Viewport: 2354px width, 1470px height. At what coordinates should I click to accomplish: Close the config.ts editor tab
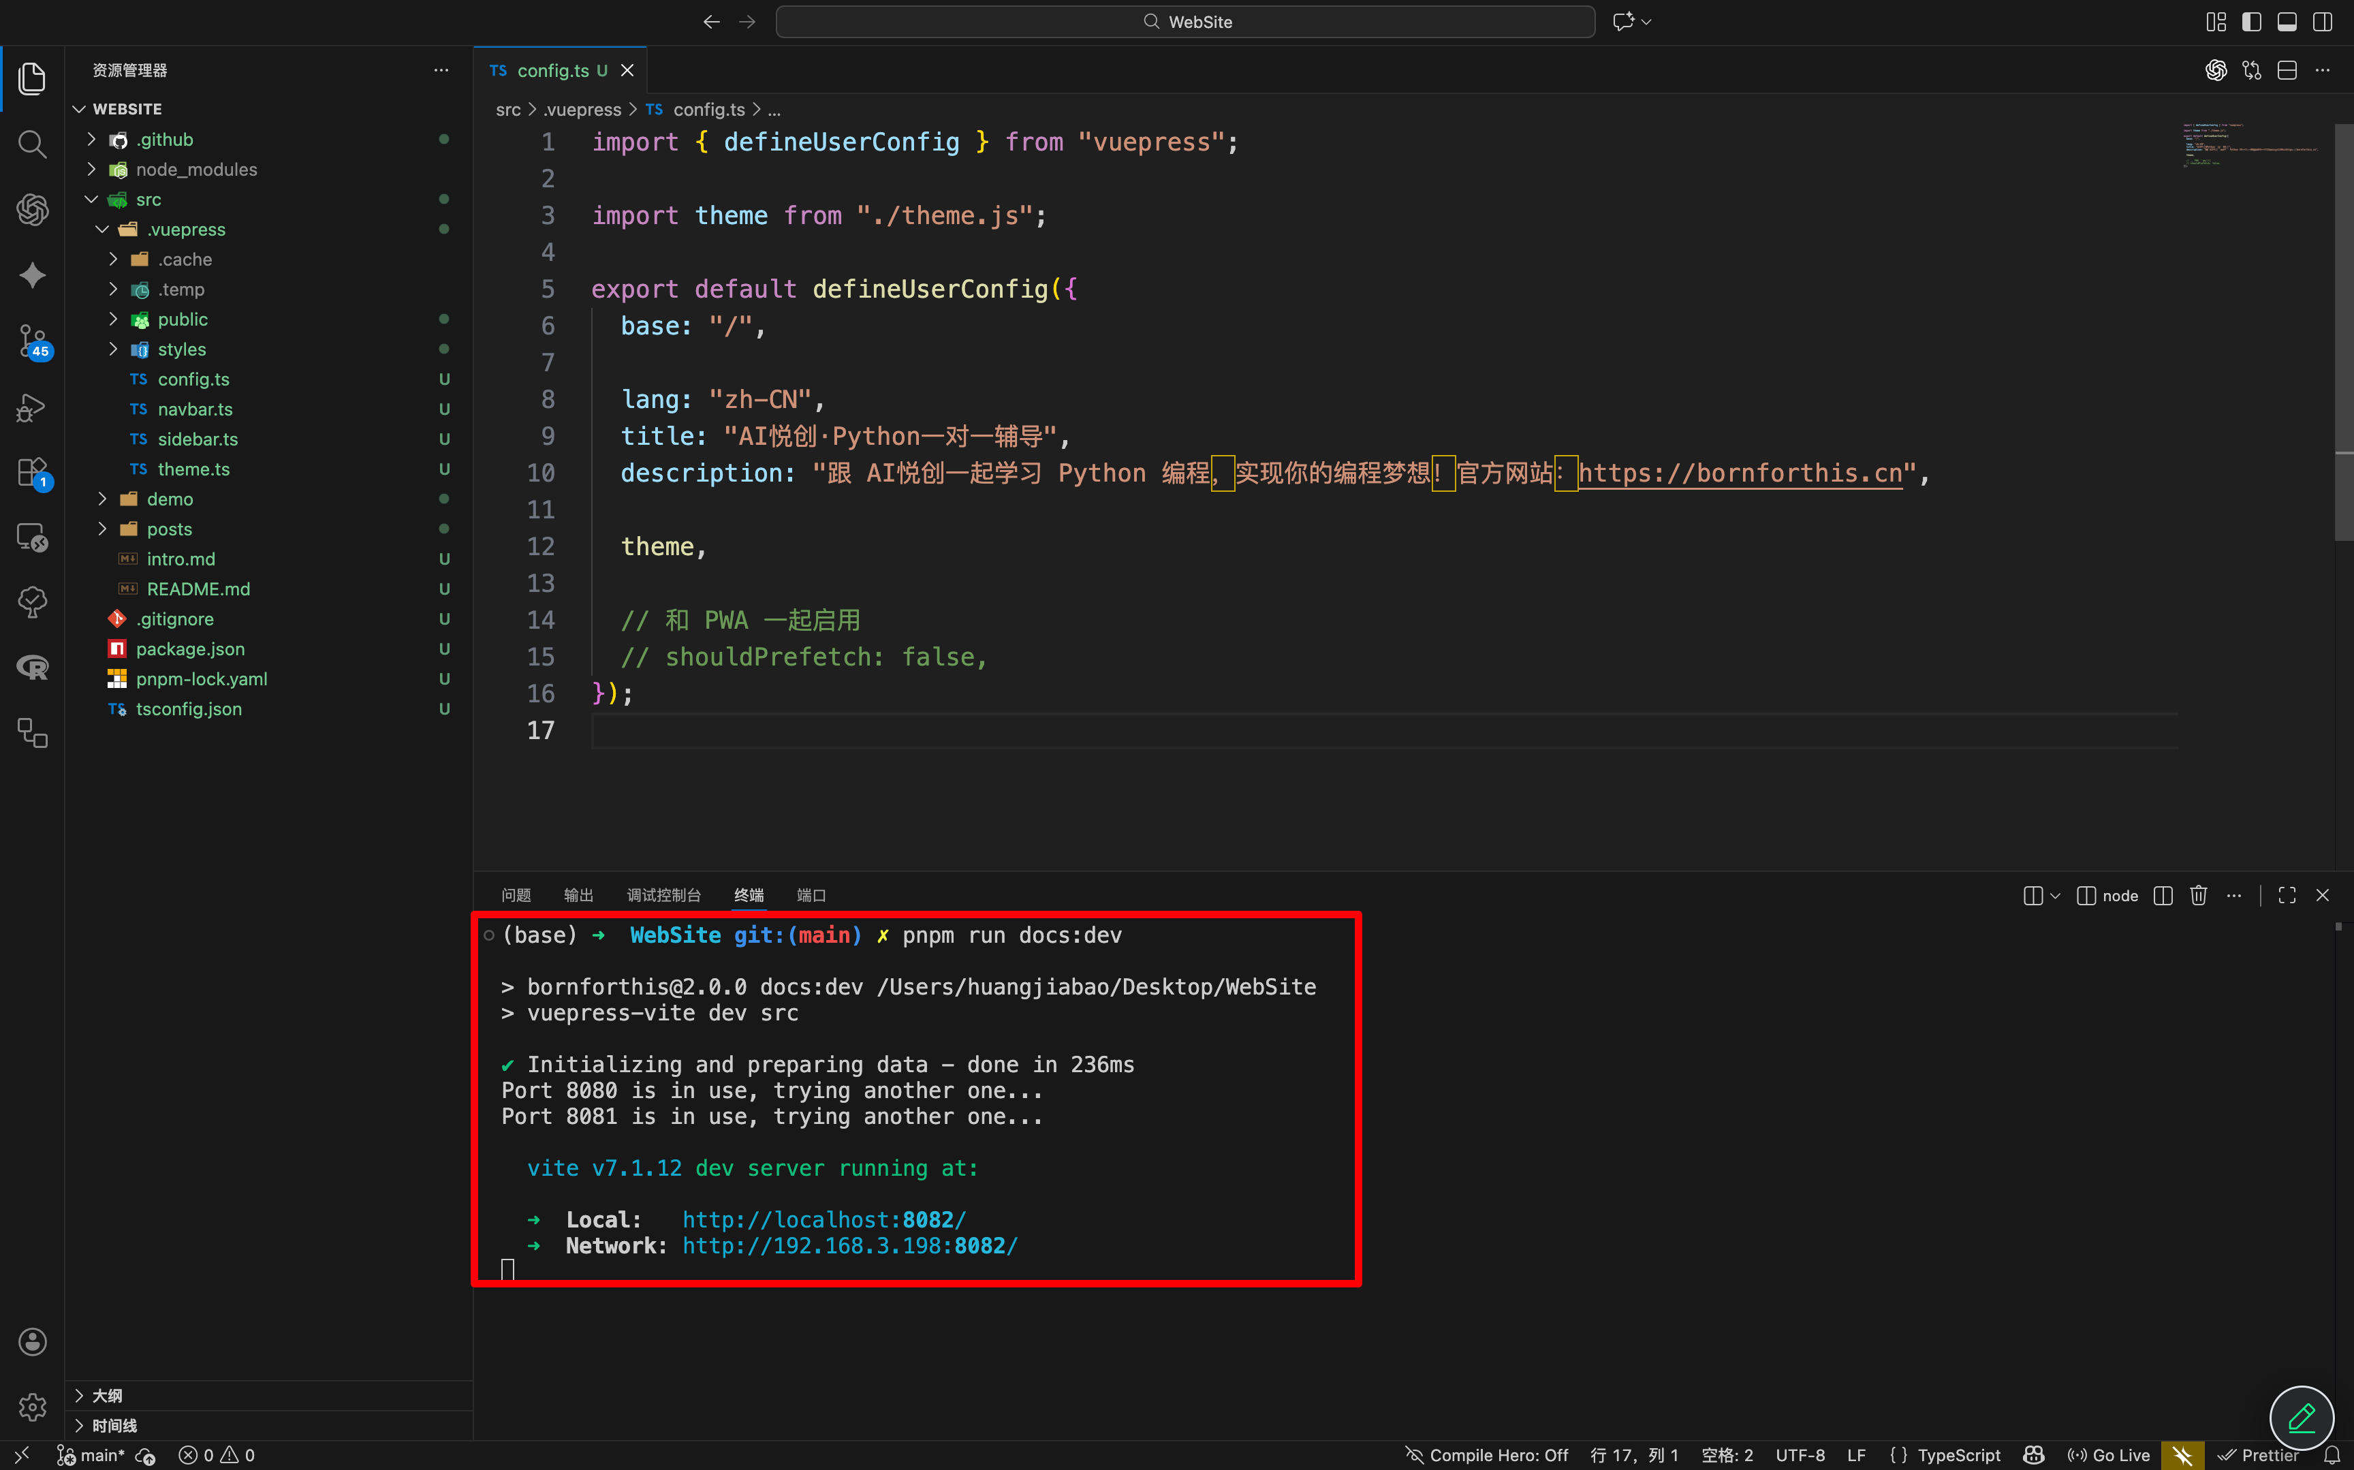click(x=627, y=70)
